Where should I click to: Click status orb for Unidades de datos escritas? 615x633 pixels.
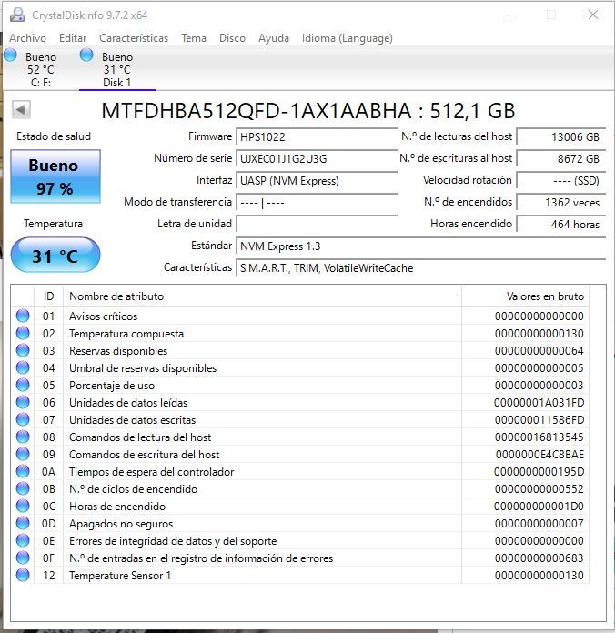(23, 419)
